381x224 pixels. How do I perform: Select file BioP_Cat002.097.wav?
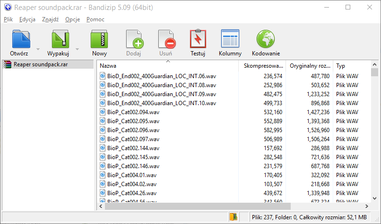tap(133, 139)
